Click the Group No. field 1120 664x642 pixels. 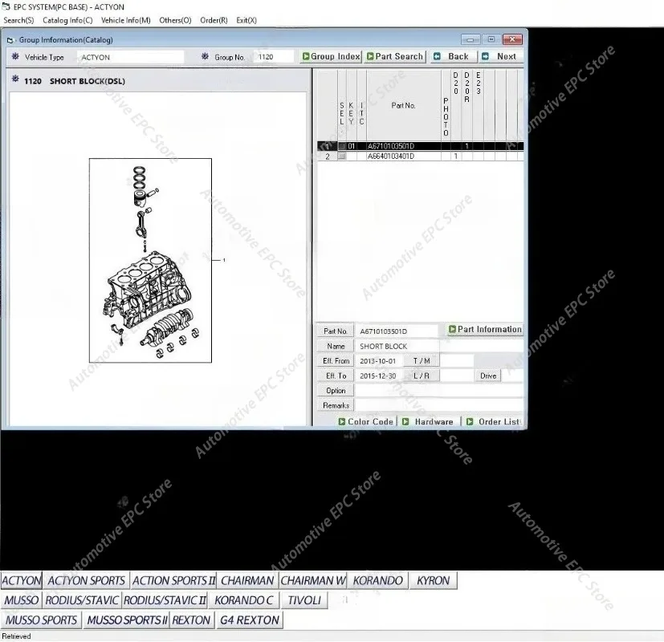click(274, 57)
